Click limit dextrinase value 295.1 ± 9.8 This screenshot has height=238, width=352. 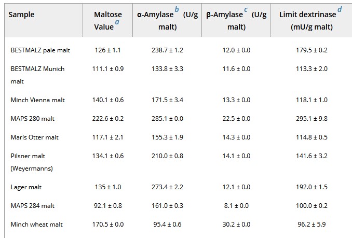click(309, 119)
